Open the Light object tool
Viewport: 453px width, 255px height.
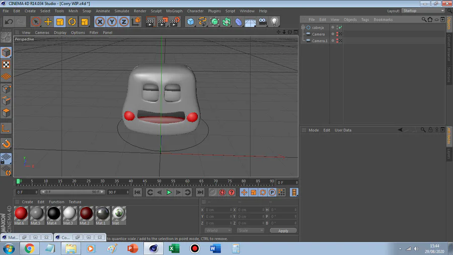274,22
